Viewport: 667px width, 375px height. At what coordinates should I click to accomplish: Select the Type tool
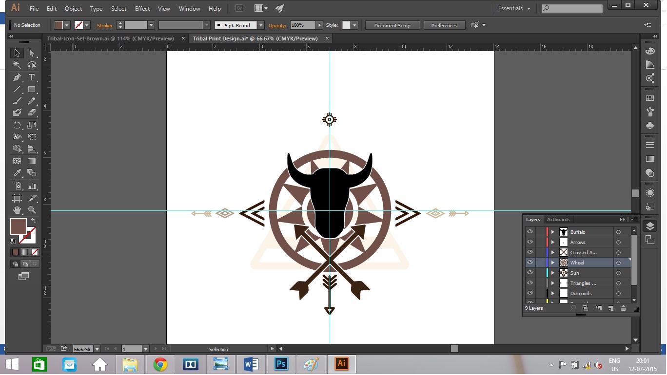32,77
